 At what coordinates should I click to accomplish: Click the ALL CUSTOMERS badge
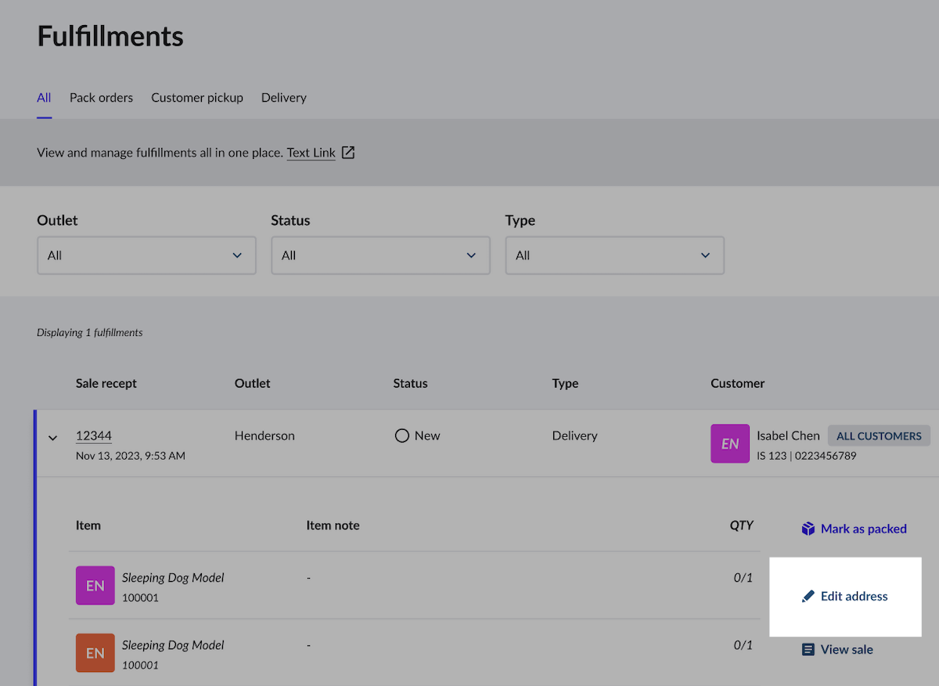880,436
